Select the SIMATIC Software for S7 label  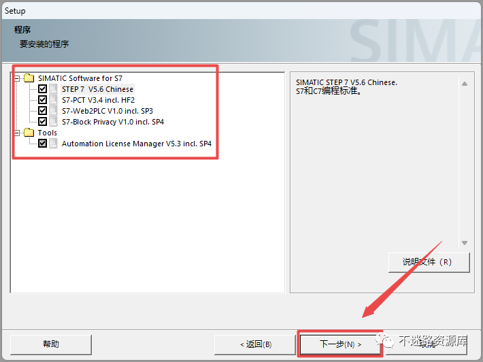pos(80,78)
